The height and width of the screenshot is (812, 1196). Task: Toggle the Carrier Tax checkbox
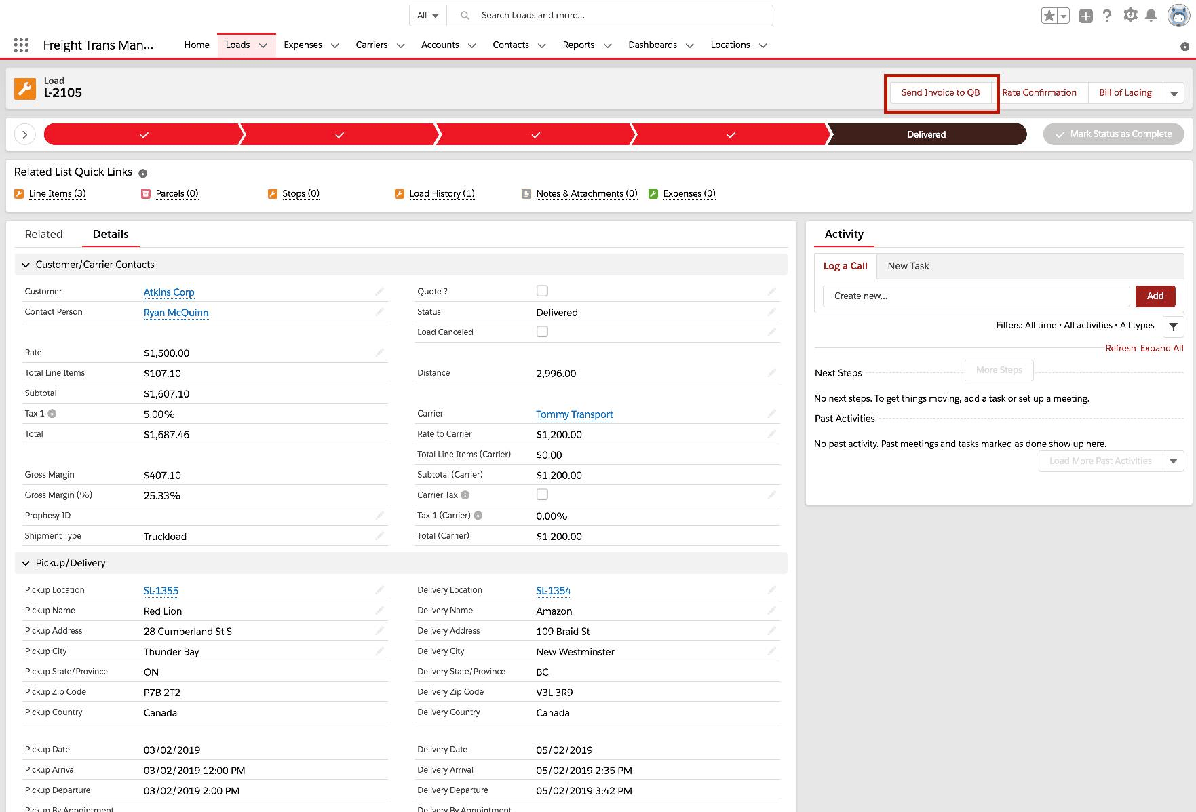click(542, 495)
